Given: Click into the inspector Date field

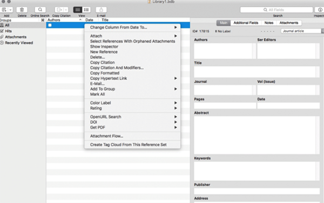Looking at the screenshot, I should (x=288, y=105).
